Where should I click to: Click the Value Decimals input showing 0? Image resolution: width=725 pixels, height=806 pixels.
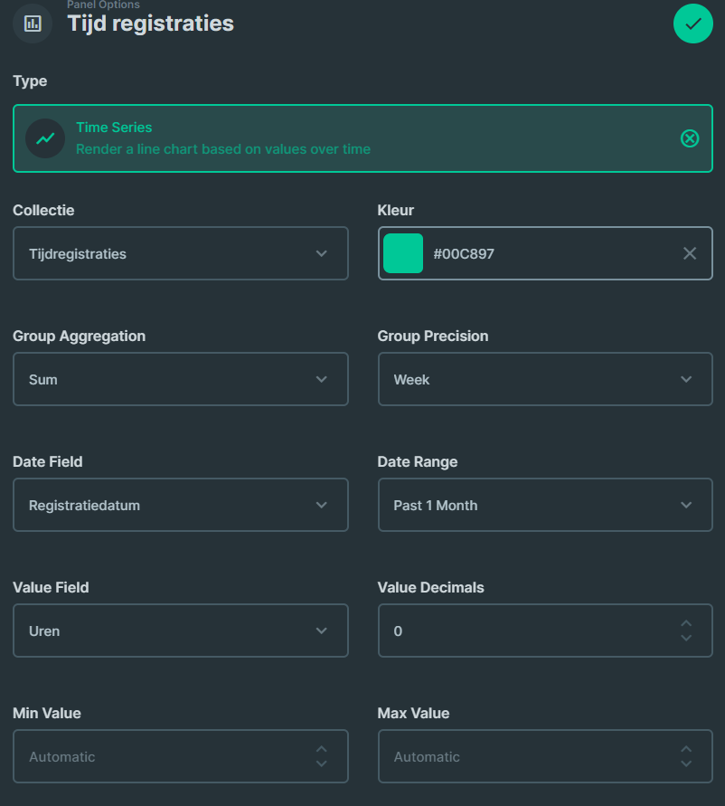coord(497,631)
